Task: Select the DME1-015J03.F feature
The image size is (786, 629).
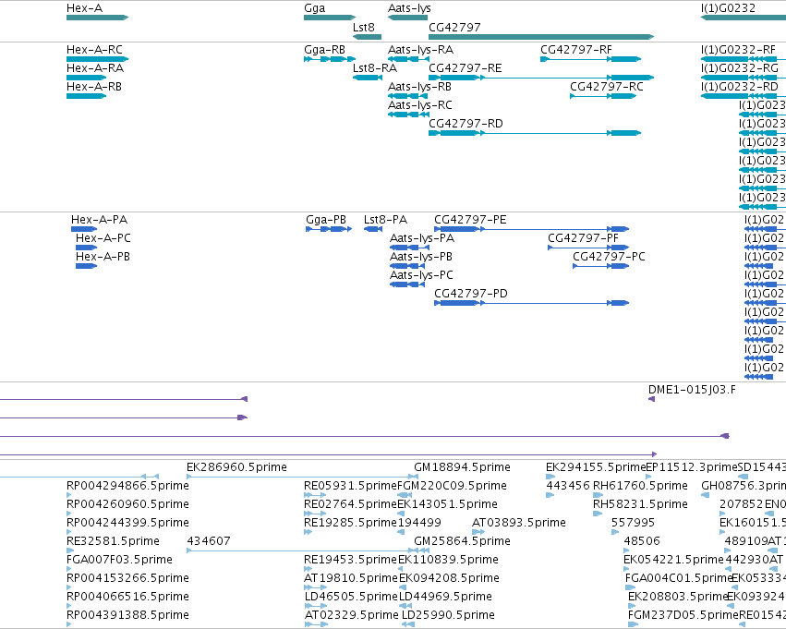Action: (652, 399)
